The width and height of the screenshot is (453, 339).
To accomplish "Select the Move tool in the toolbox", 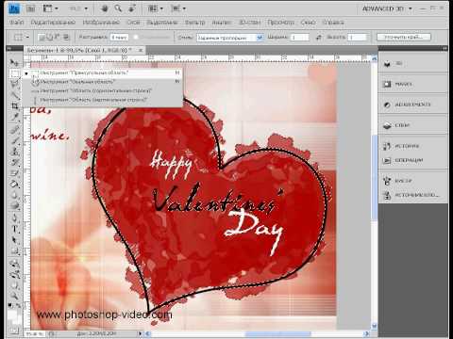I will (14, 62).
